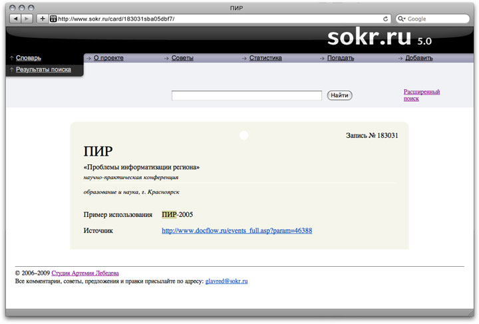Select the Советы menu item
This screenshot has height=324, width=479.
coord(182,58)
